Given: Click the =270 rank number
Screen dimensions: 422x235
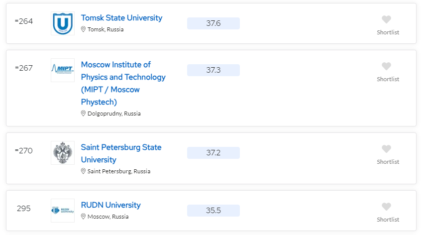Looking at the screenshot, I should coord(24,150).
